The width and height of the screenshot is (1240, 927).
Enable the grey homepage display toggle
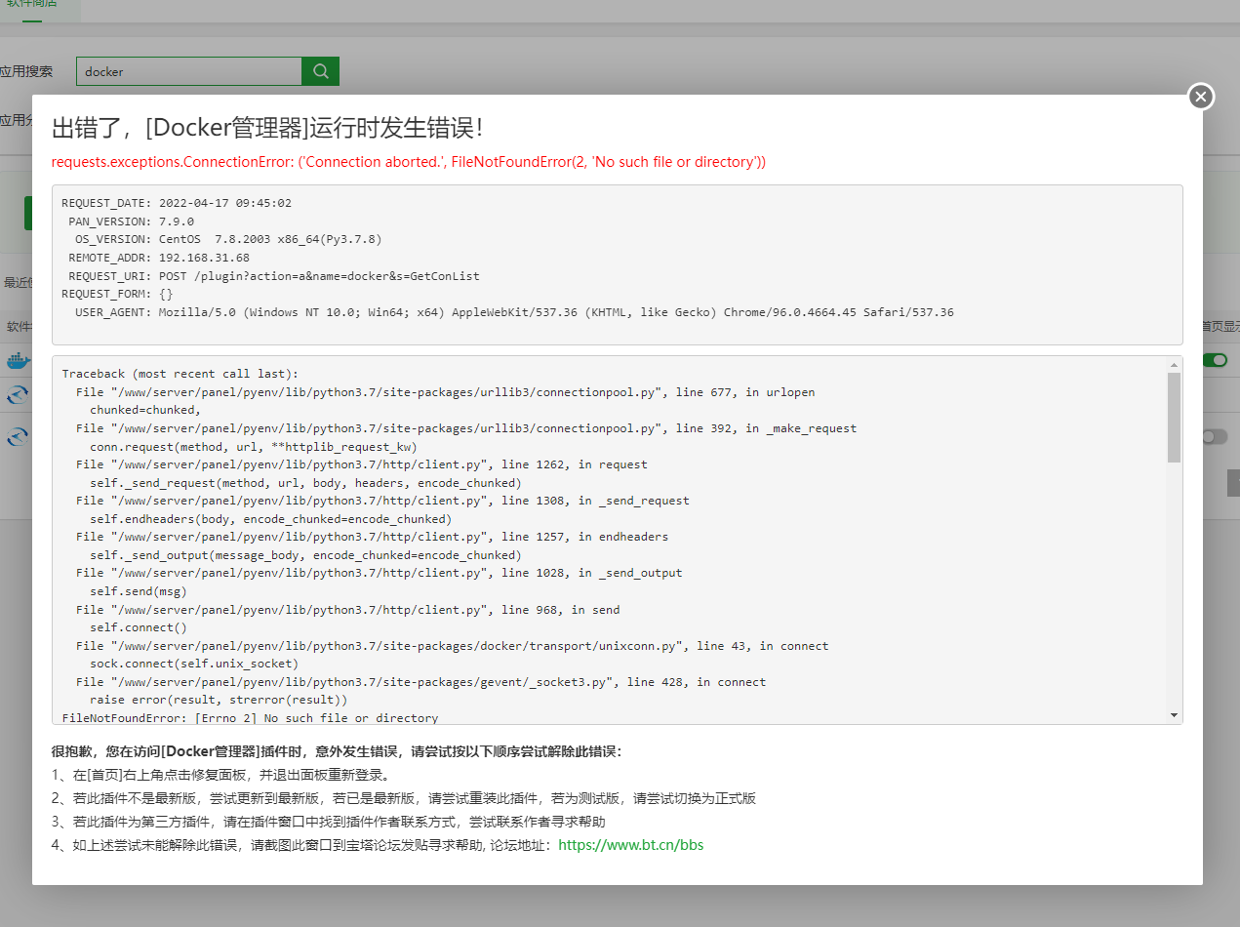coord(1215,437)
